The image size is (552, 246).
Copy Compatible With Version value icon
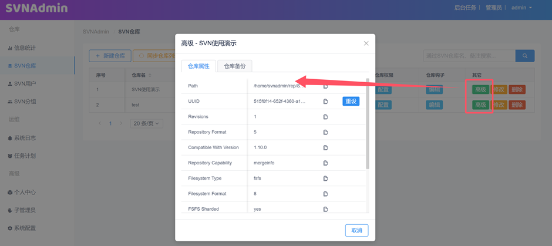click(326, 147)
